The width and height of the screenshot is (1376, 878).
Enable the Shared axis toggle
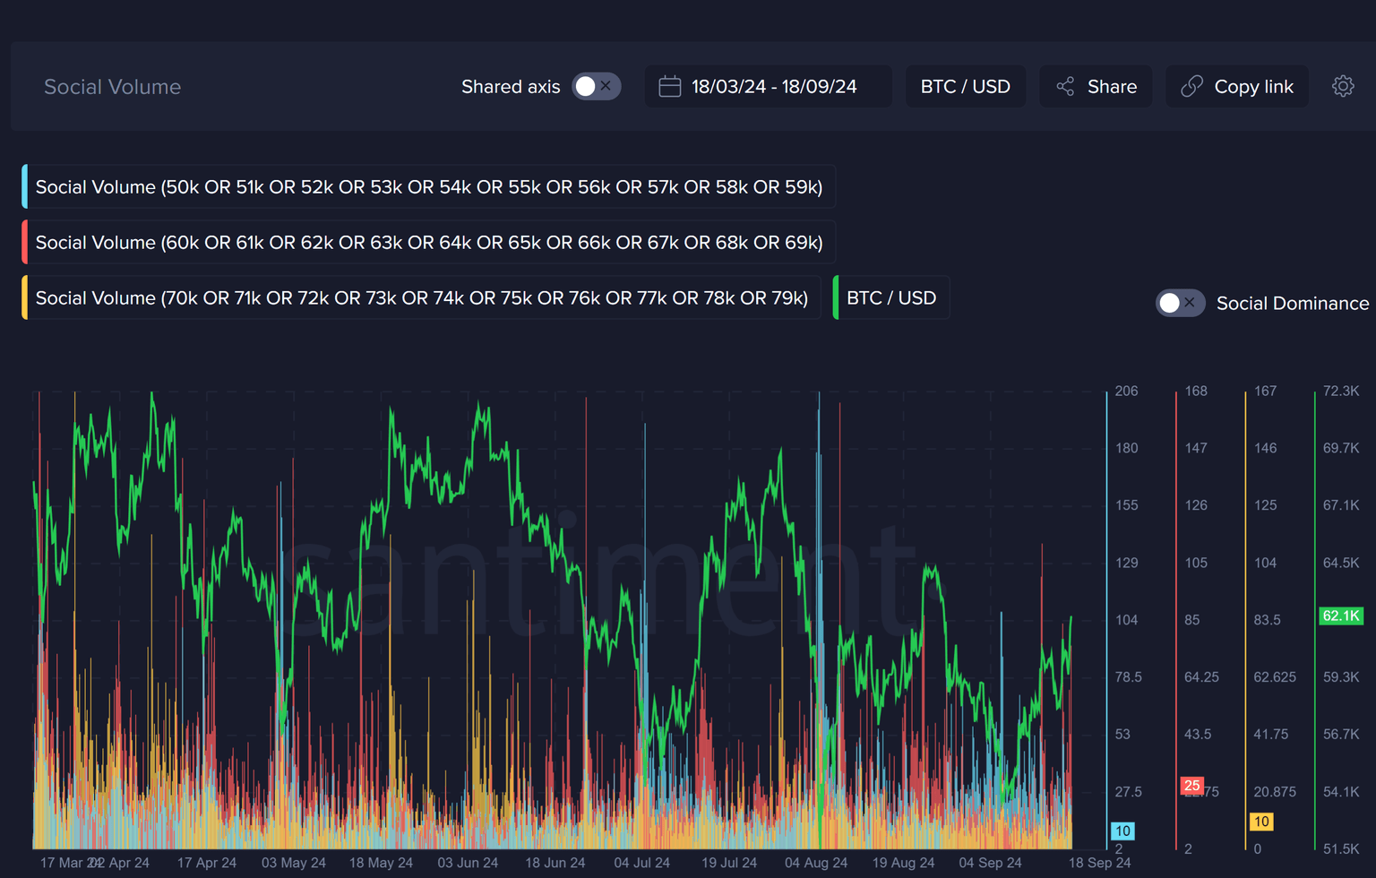tap(596, 86)
